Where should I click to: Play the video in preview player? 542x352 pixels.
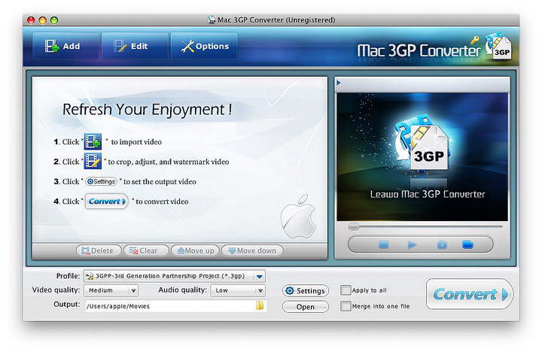[x=412, y=245]
